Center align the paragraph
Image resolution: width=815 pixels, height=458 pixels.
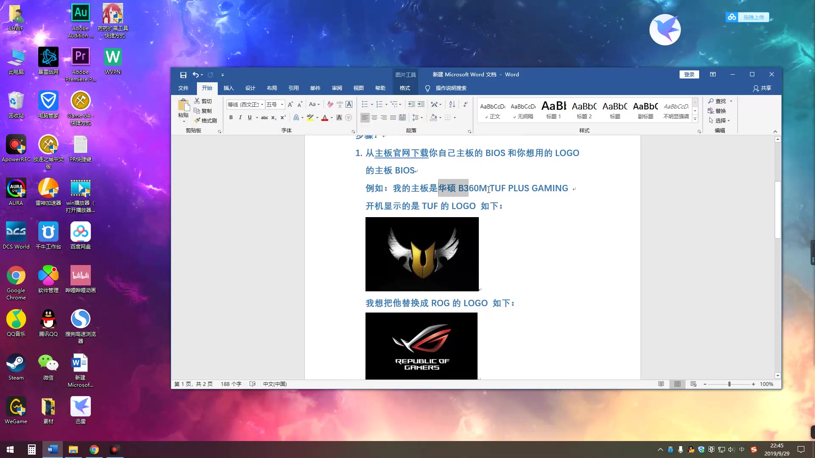(x=374, y=117)
